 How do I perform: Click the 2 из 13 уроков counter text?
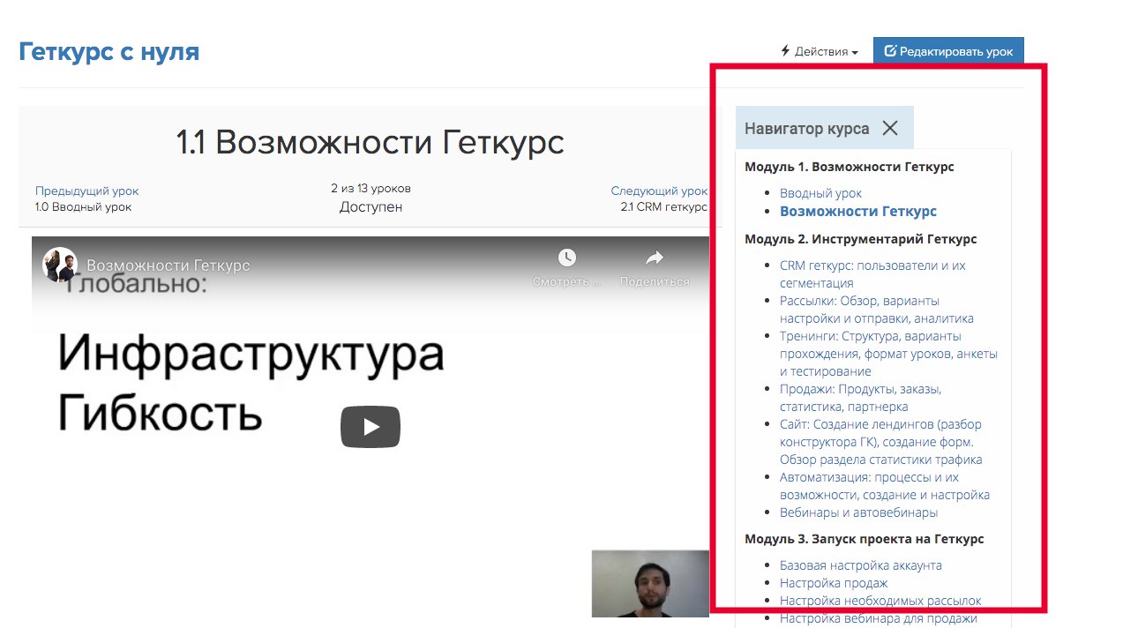click(371, 189)
